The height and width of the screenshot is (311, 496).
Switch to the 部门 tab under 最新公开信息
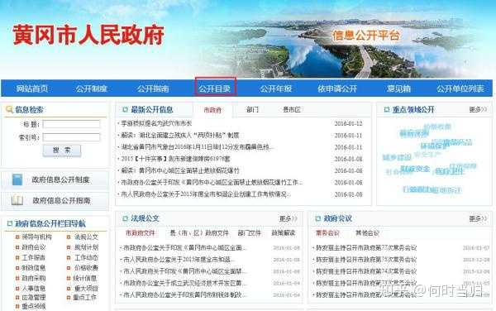click(x=252, y=109)
